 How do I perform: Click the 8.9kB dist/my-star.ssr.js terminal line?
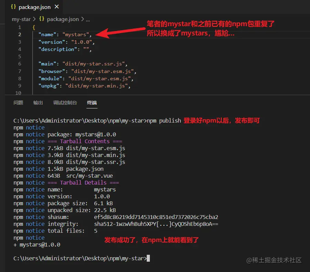[69, 162]
